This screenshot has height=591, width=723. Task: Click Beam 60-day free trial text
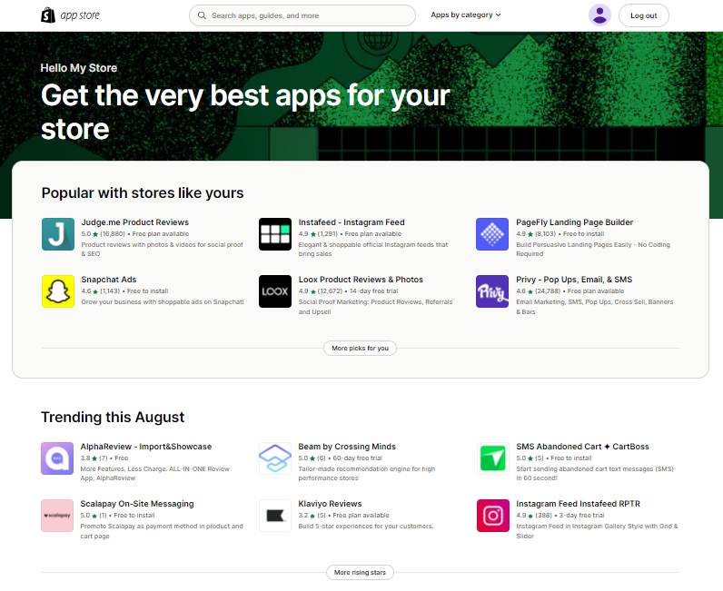357,458
